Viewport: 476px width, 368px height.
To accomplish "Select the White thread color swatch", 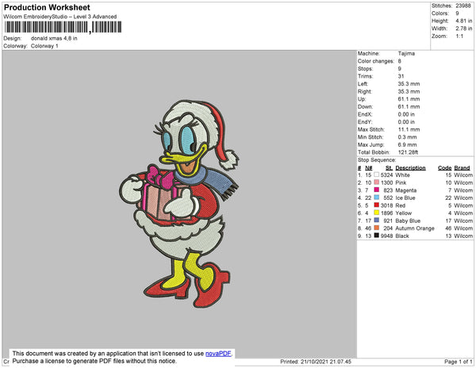I will point(377,174).
